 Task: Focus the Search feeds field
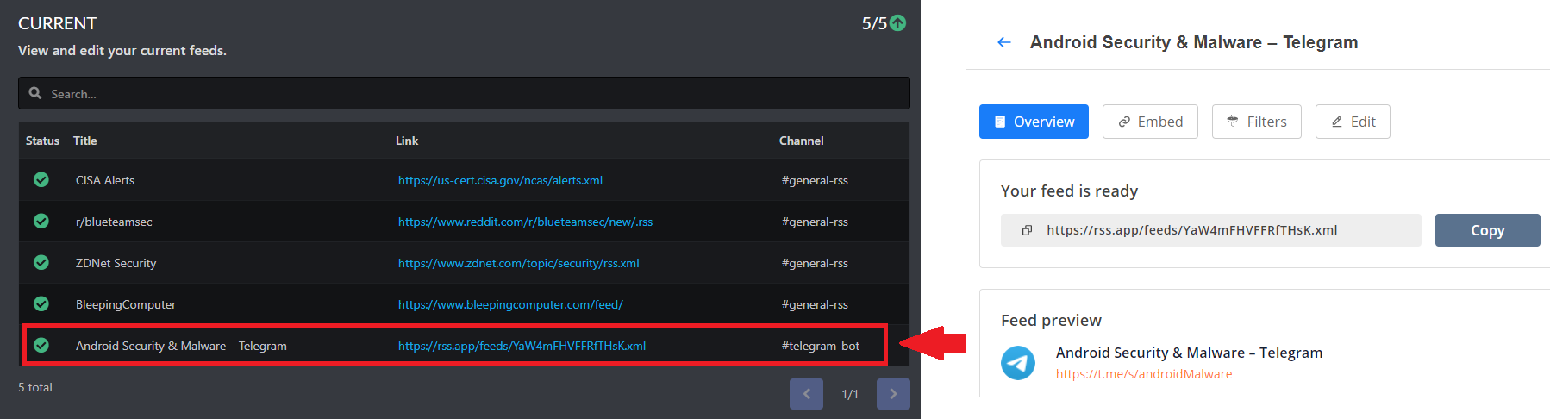click(464, 93)
